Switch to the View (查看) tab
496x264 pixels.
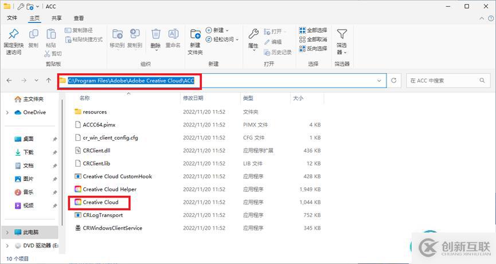pos(79,18)
